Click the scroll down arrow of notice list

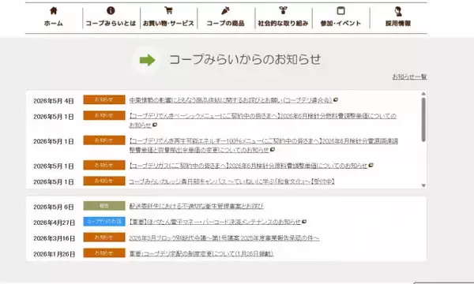(x=423, y=185)
